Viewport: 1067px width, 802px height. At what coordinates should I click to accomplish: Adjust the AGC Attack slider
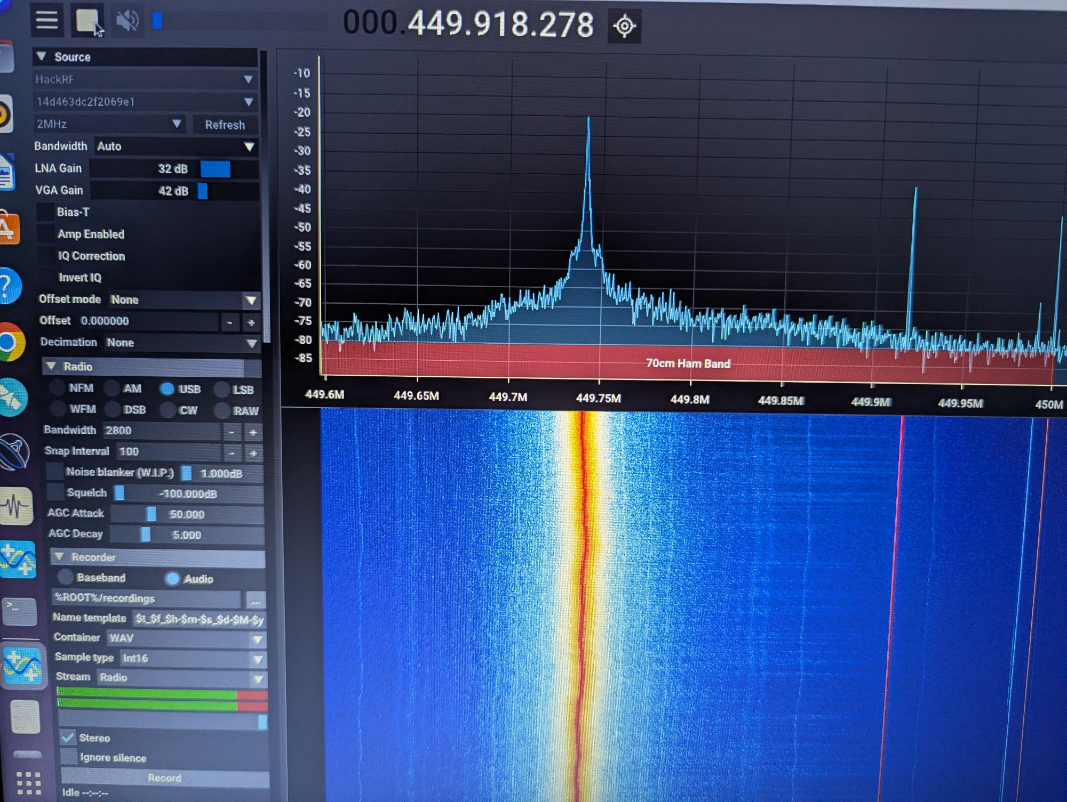(x=187, y=514)
